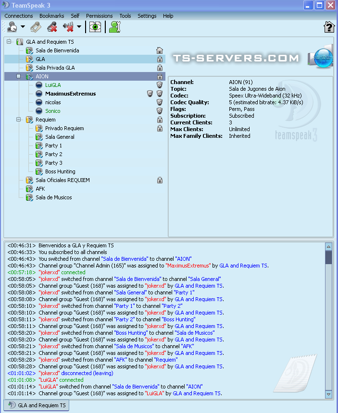This screenshot has width=338, height=413.
Task: Select the Boss Hunting channel
Action: coord(60,171)
